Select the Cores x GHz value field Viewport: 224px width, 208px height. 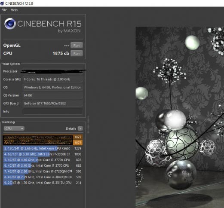pos(52,79)
